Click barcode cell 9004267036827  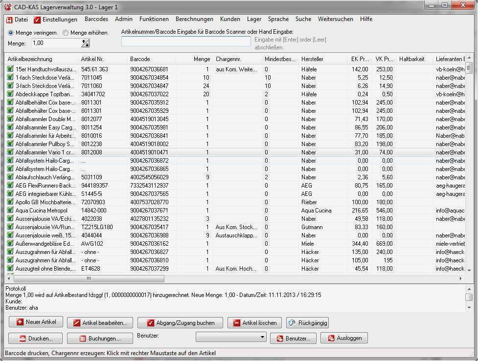[149, 252]
